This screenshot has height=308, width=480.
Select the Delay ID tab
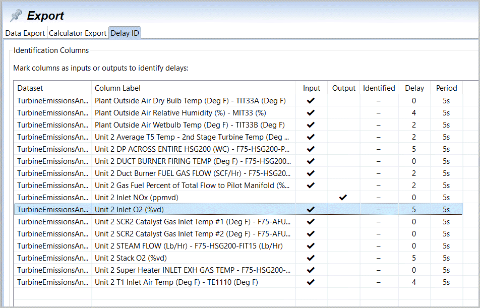pos(125,33)
